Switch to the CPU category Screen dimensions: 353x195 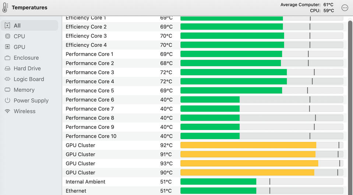click(20, 36)
